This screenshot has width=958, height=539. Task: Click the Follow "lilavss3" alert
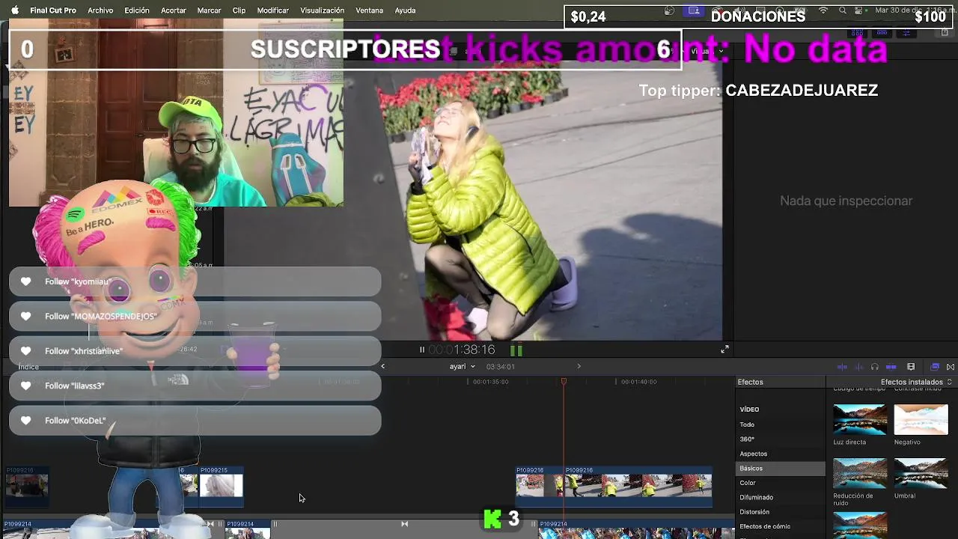195,386
